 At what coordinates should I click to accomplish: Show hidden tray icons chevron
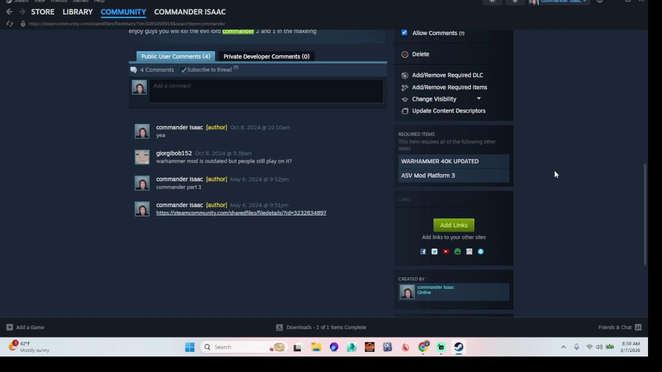pos(563,347)
